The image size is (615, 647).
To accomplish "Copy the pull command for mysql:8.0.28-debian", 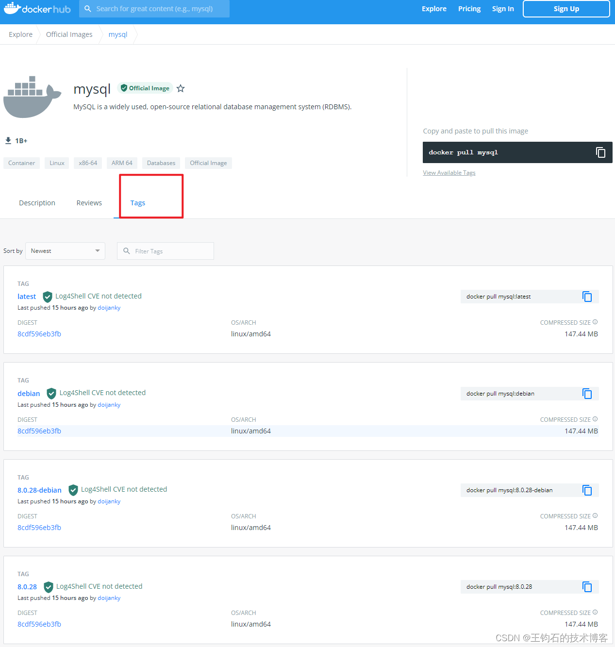I will point(587,490).
